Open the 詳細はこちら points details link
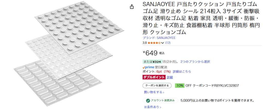This screenshot has height=109, width=263. (182, 72)
